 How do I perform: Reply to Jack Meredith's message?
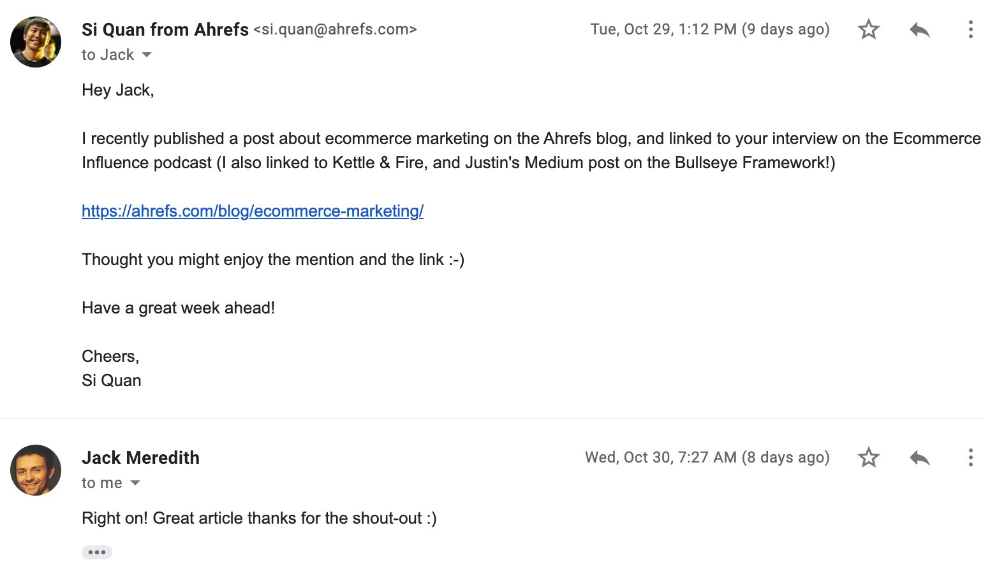pos(919,457)
